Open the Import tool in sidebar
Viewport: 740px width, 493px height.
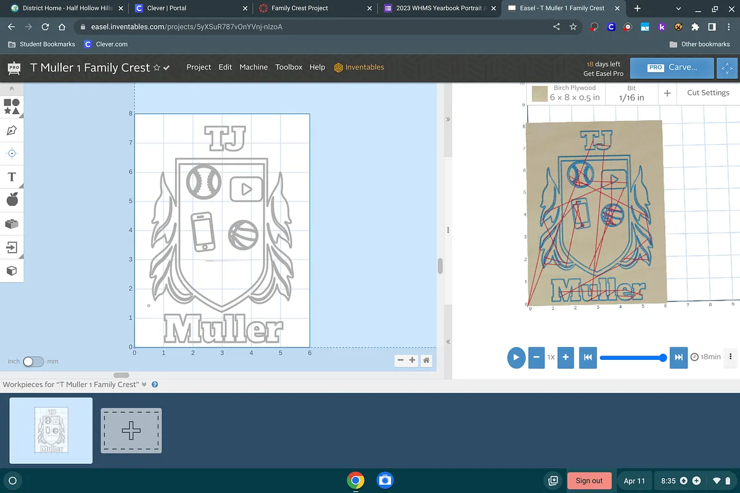pyautogui.click(x=12, y=248)
